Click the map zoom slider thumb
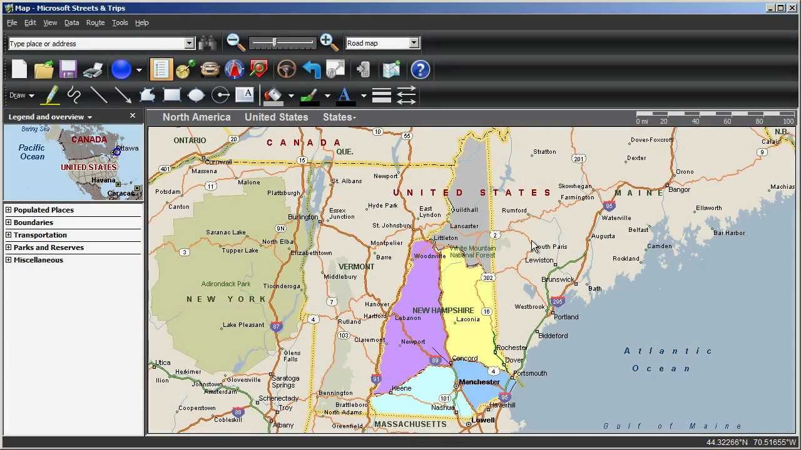 [274, 42]
